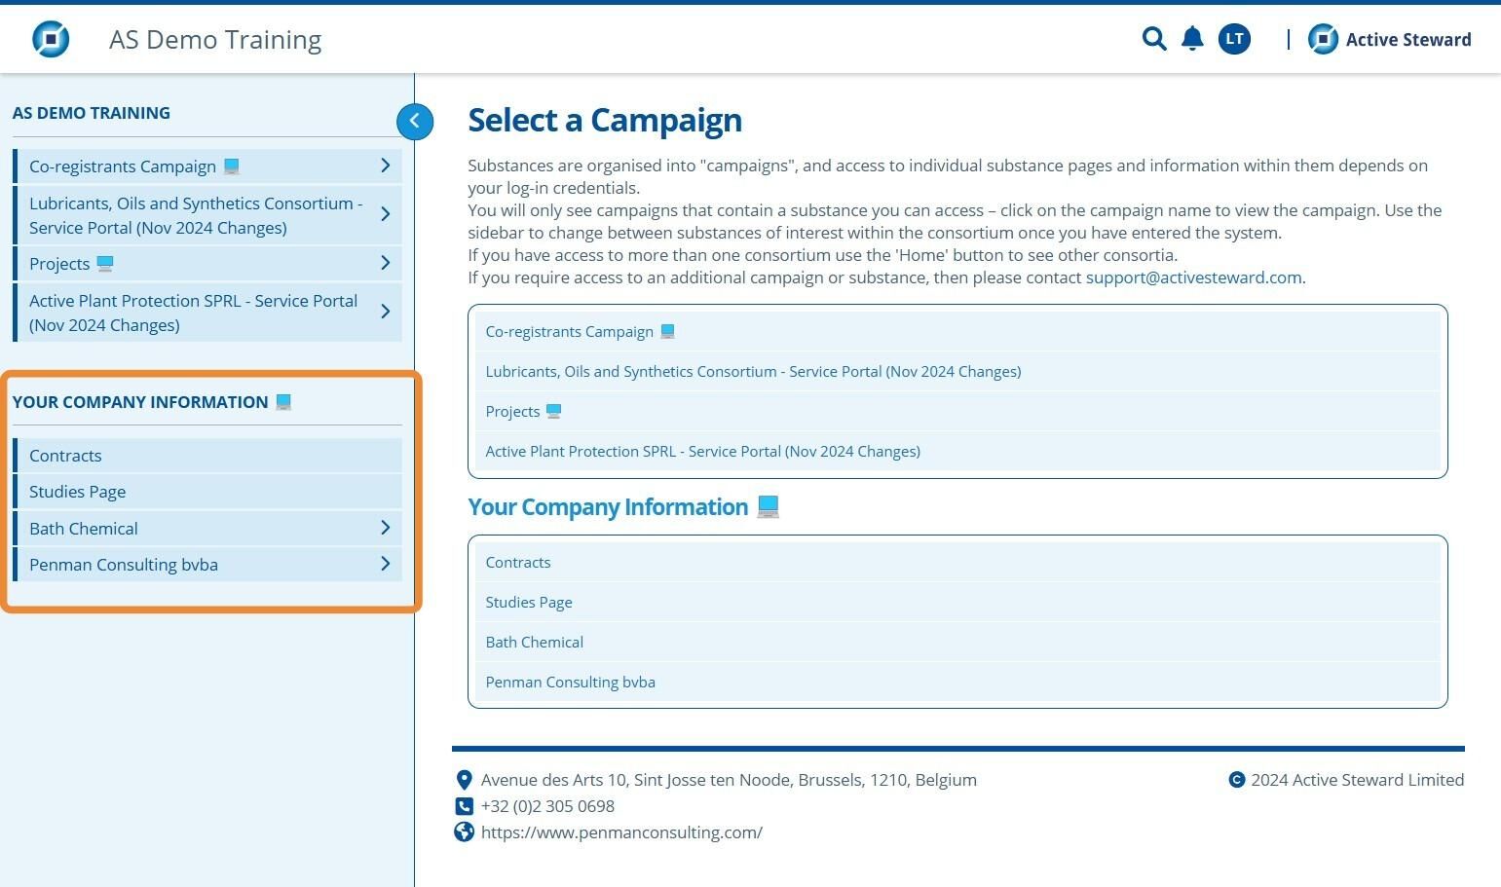The width and height of the screenshot is (1501, 887).
Task: Click the Active Steward logo at top right
Action: [x=1389, y=39]
